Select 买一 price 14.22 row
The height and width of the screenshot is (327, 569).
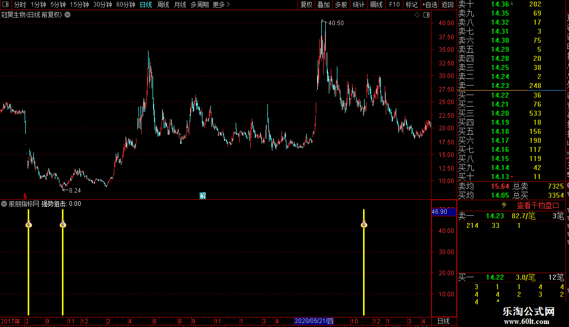tap(511, 96)
